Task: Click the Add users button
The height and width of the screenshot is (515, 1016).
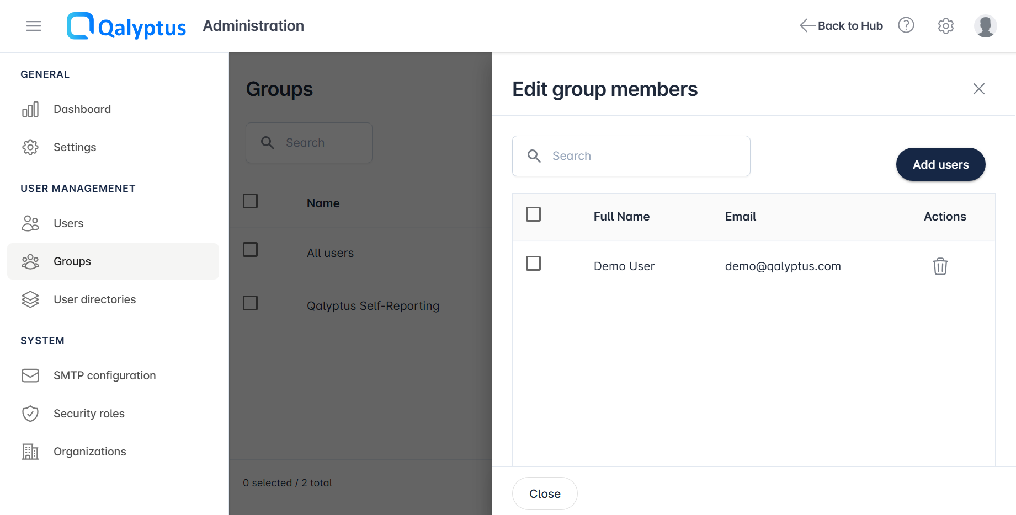Action: tap(940, 164)
